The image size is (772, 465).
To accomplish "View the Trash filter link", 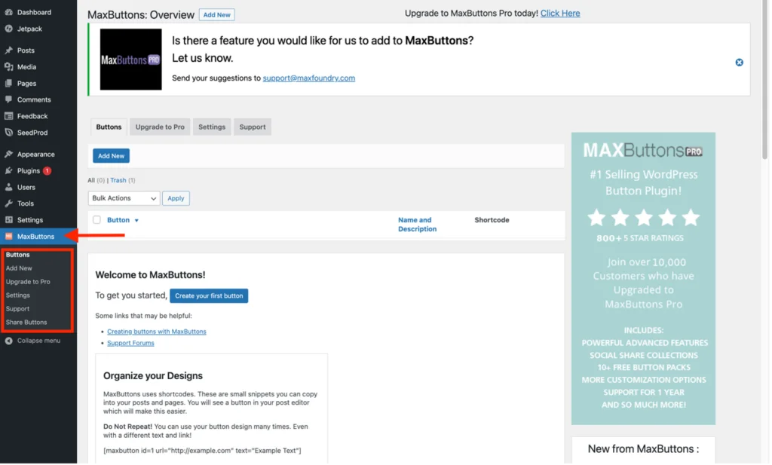I will (x=118, y=181).
